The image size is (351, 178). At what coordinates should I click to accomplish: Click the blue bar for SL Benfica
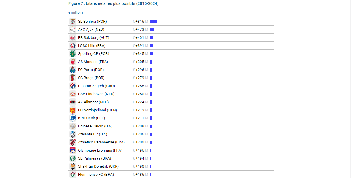(153, 22)
